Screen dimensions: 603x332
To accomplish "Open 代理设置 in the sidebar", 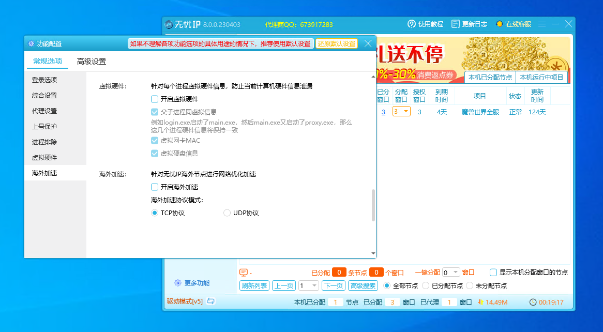I will 55,111.
